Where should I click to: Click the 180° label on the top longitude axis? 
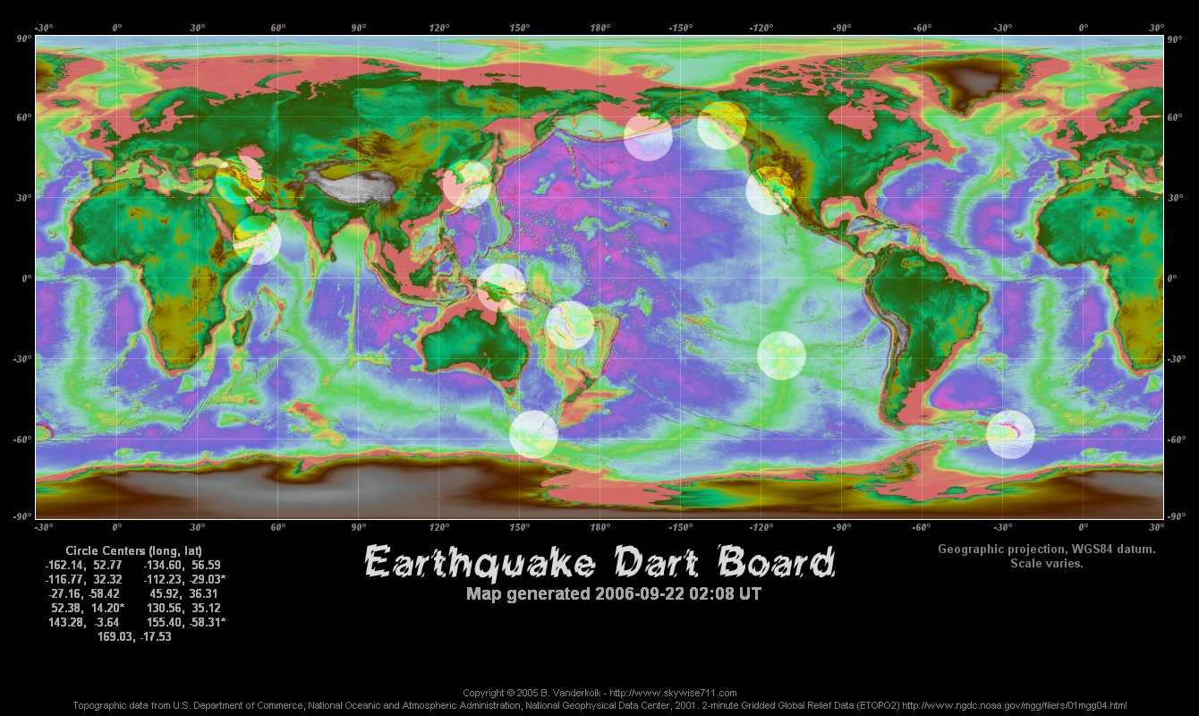(599, 28)
